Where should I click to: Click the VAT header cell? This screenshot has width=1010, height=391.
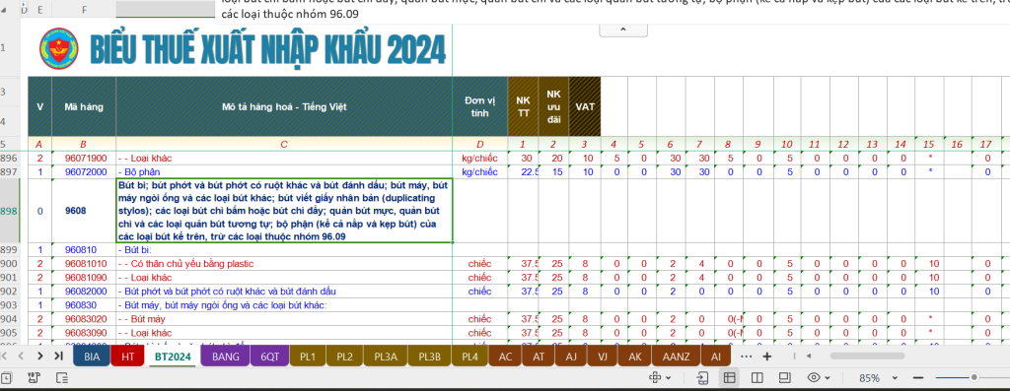(584, 106)
